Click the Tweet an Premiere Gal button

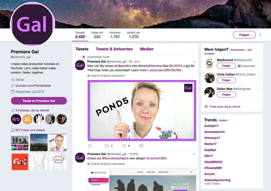(39, 101)
